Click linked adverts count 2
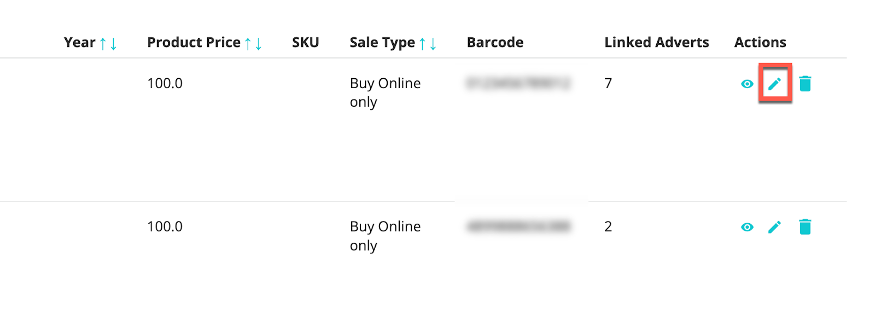This screenshot has height=320, width=875. (608, 226)
